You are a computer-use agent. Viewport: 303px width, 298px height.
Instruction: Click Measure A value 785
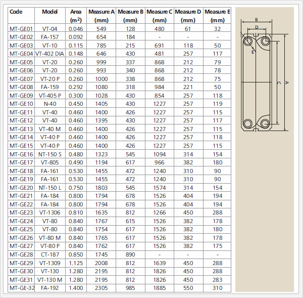(102, 46)
